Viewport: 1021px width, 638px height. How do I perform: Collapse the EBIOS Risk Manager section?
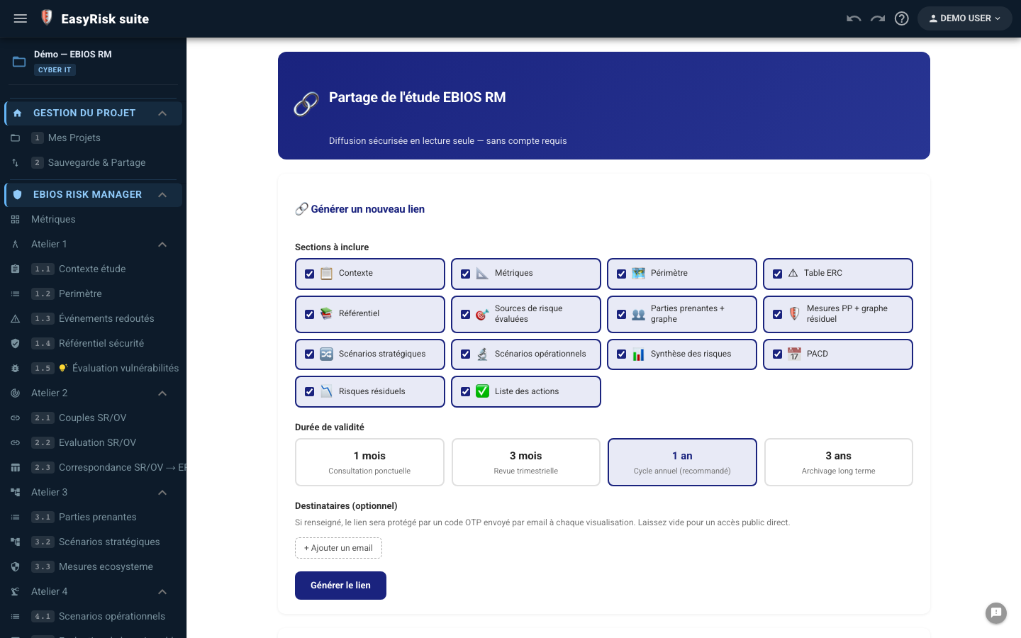pyautogui.click(x=162, y=195)
